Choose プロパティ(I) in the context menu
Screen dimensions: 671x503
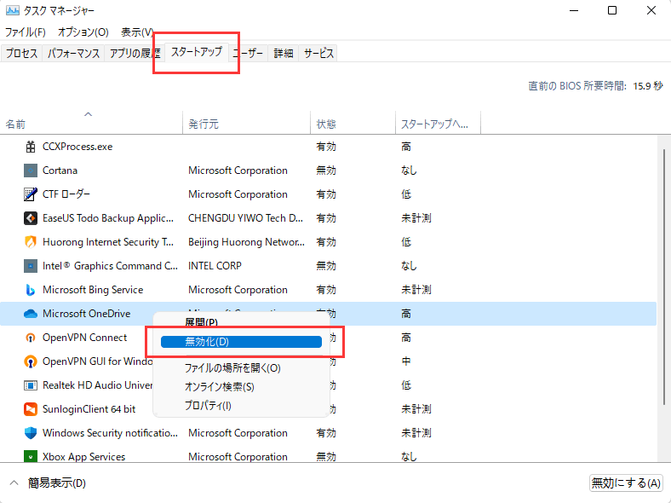coord(208,405)
